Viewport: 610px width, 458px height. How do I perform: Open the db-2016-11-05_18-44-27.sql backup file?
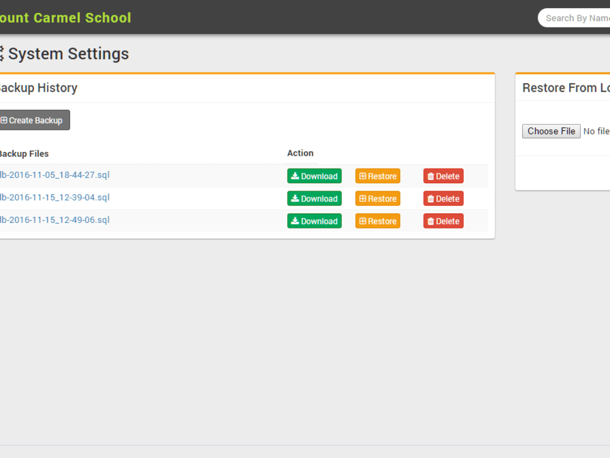pos(55,175)
